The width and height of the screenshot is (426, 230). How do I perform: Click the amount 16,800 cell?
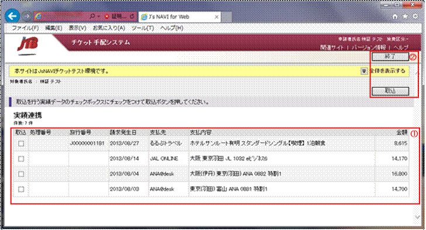[399, 174]
